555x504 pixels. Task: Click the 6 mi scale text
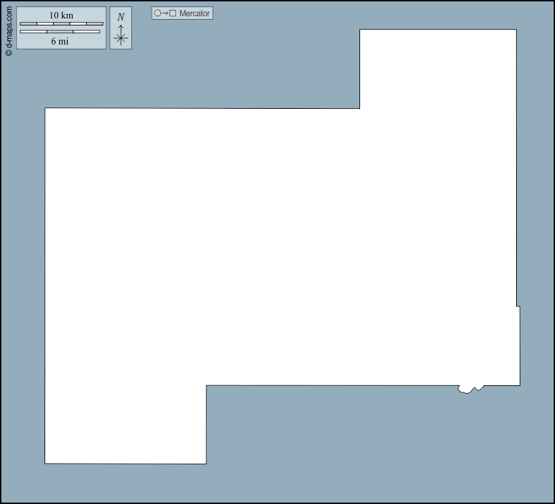[x=60, y=41]
